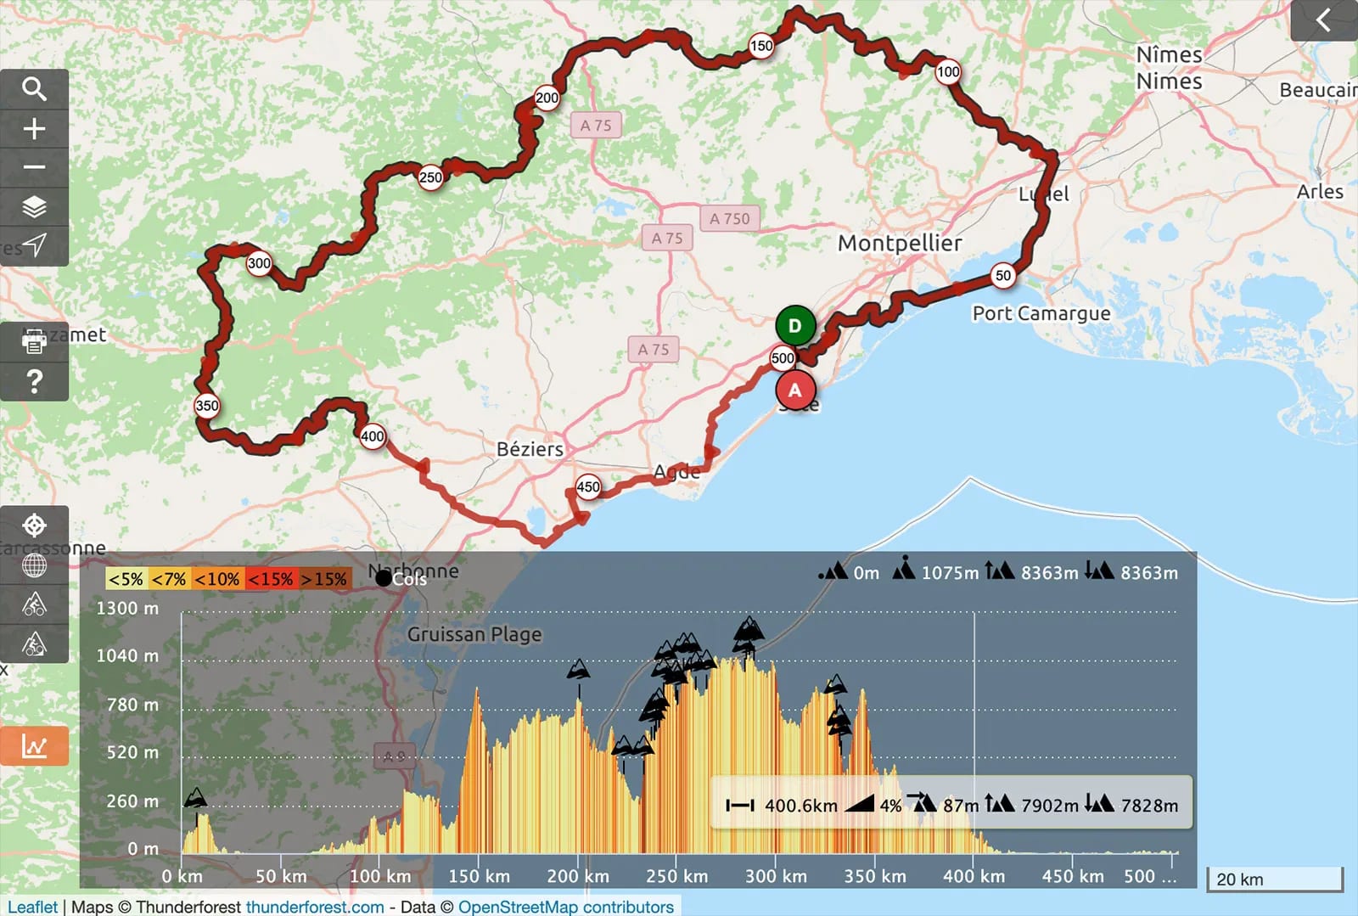The height and width of the screenshot is (916, 1358).
Task: Collapse the panel with top-right chevron
Action: click(x=1323, y=20)
